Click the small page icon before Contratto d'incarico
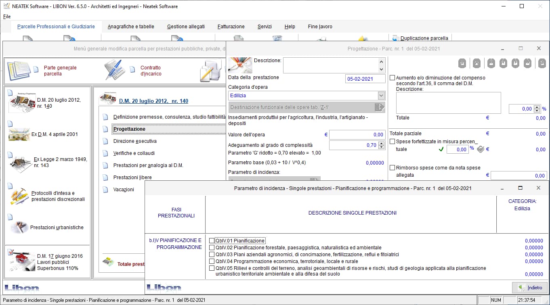The width and height of the screenshot is (550, 305). point(132,69)
